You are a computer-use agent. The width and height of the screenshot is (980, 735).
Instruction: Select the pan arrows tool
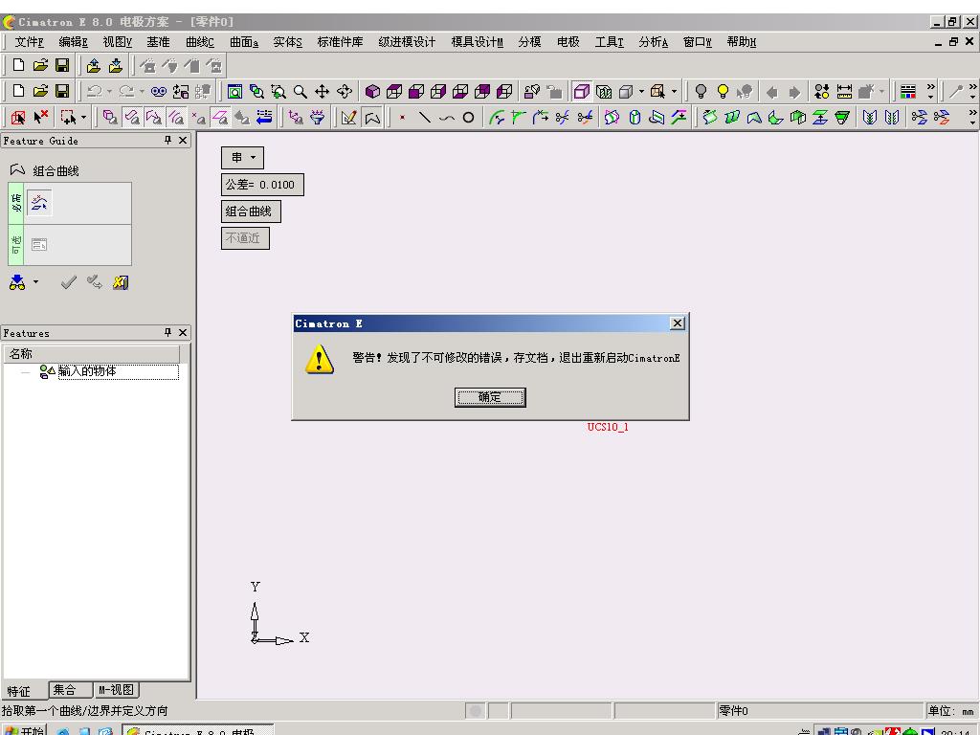(322, 92)
